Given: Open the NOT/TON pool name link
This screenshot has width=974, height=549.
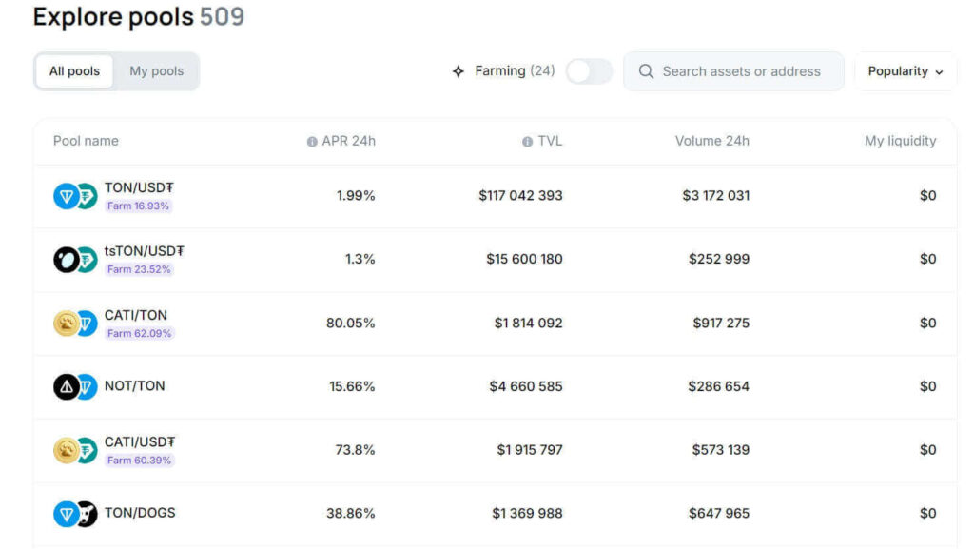Looking at the screenshot, I should (134, 386).
